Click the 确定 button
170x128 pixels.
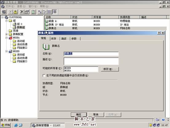click(x=79, y=114)
